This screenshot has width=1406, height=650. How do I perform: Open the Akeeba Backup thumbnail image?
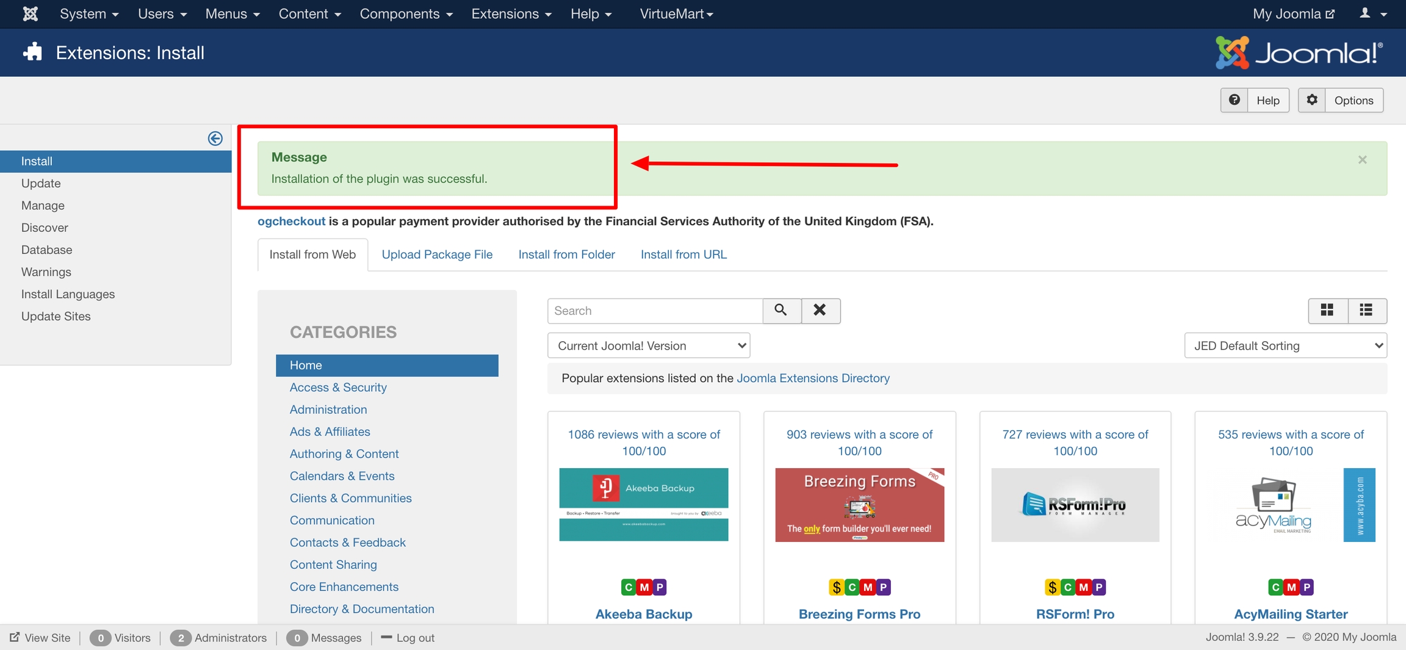pyautogui.click(x=643, y=504)
